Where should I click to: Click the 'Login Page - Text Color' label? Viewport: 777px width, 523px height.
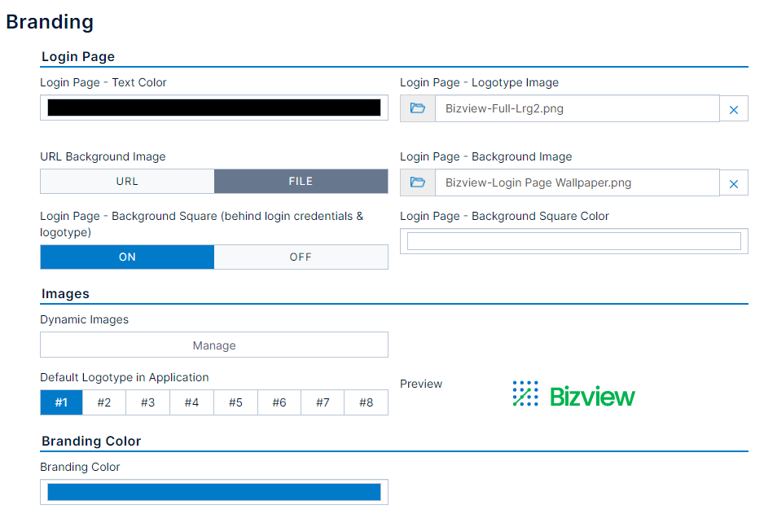103,83
